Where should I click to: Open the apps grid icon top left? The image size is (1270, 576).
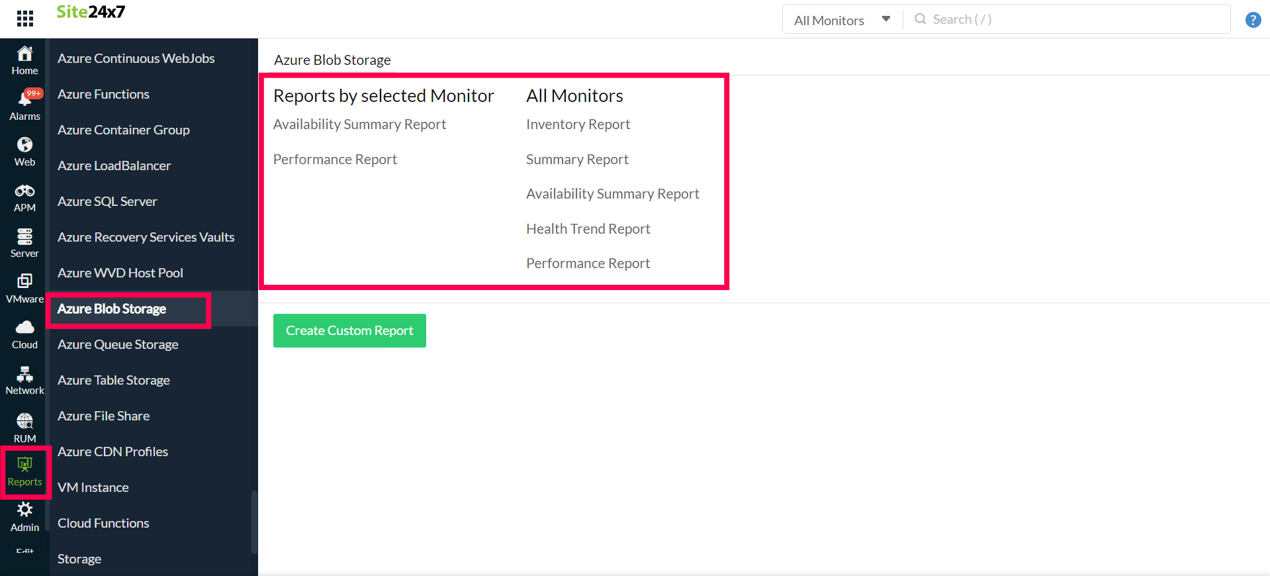coord(24,18)
